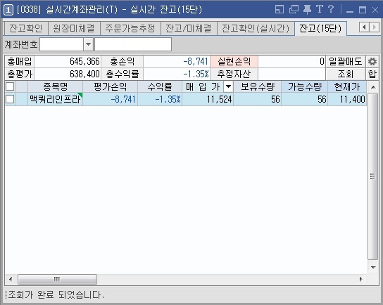Image resolution: width=383 pixels, height=305 pixels.
Task: Sort by the 수익률 column header
Action: 160,86
